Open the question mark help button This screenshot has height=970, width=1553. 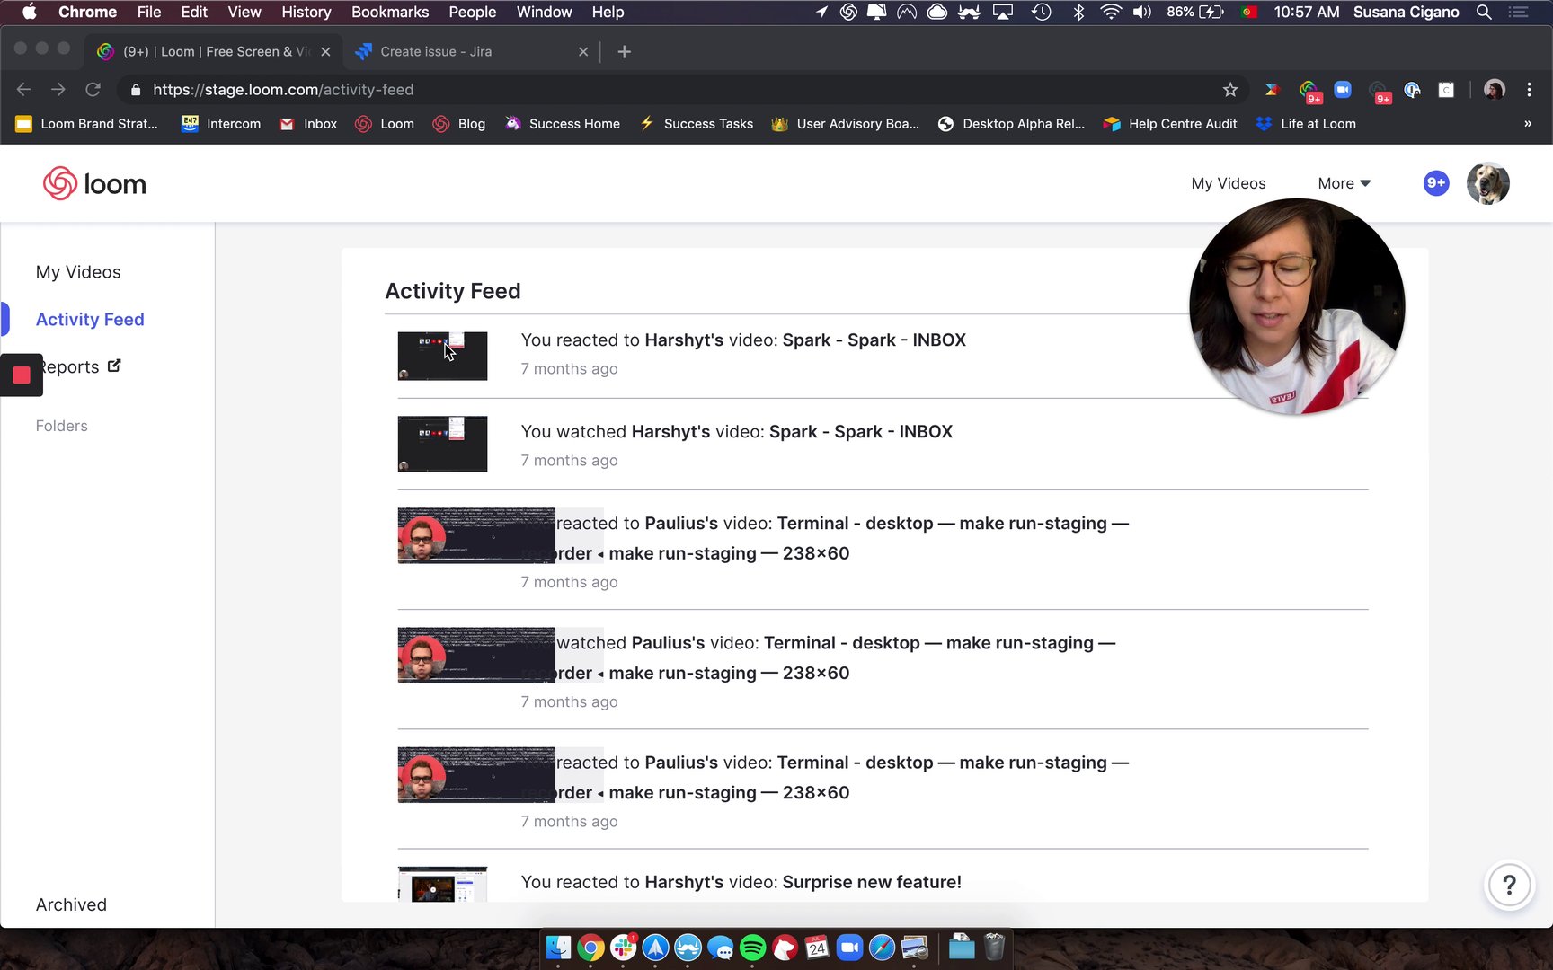point(1510,886)
